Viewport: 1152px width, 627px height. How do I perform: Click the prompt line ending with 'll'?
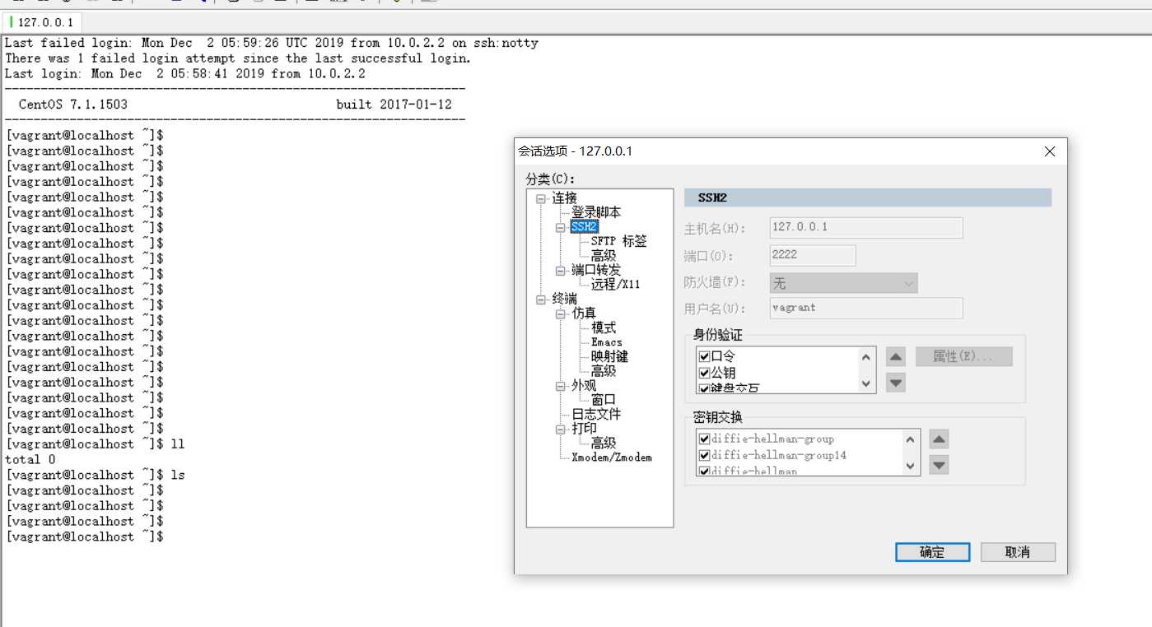[95, 444]
